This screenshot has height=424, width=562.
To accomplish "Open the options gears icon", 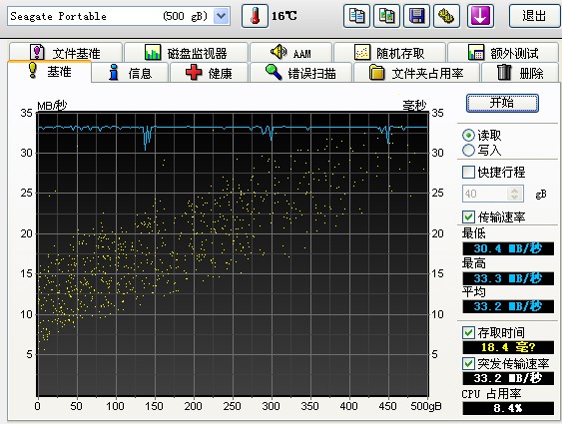I will [x=446, y=16].
